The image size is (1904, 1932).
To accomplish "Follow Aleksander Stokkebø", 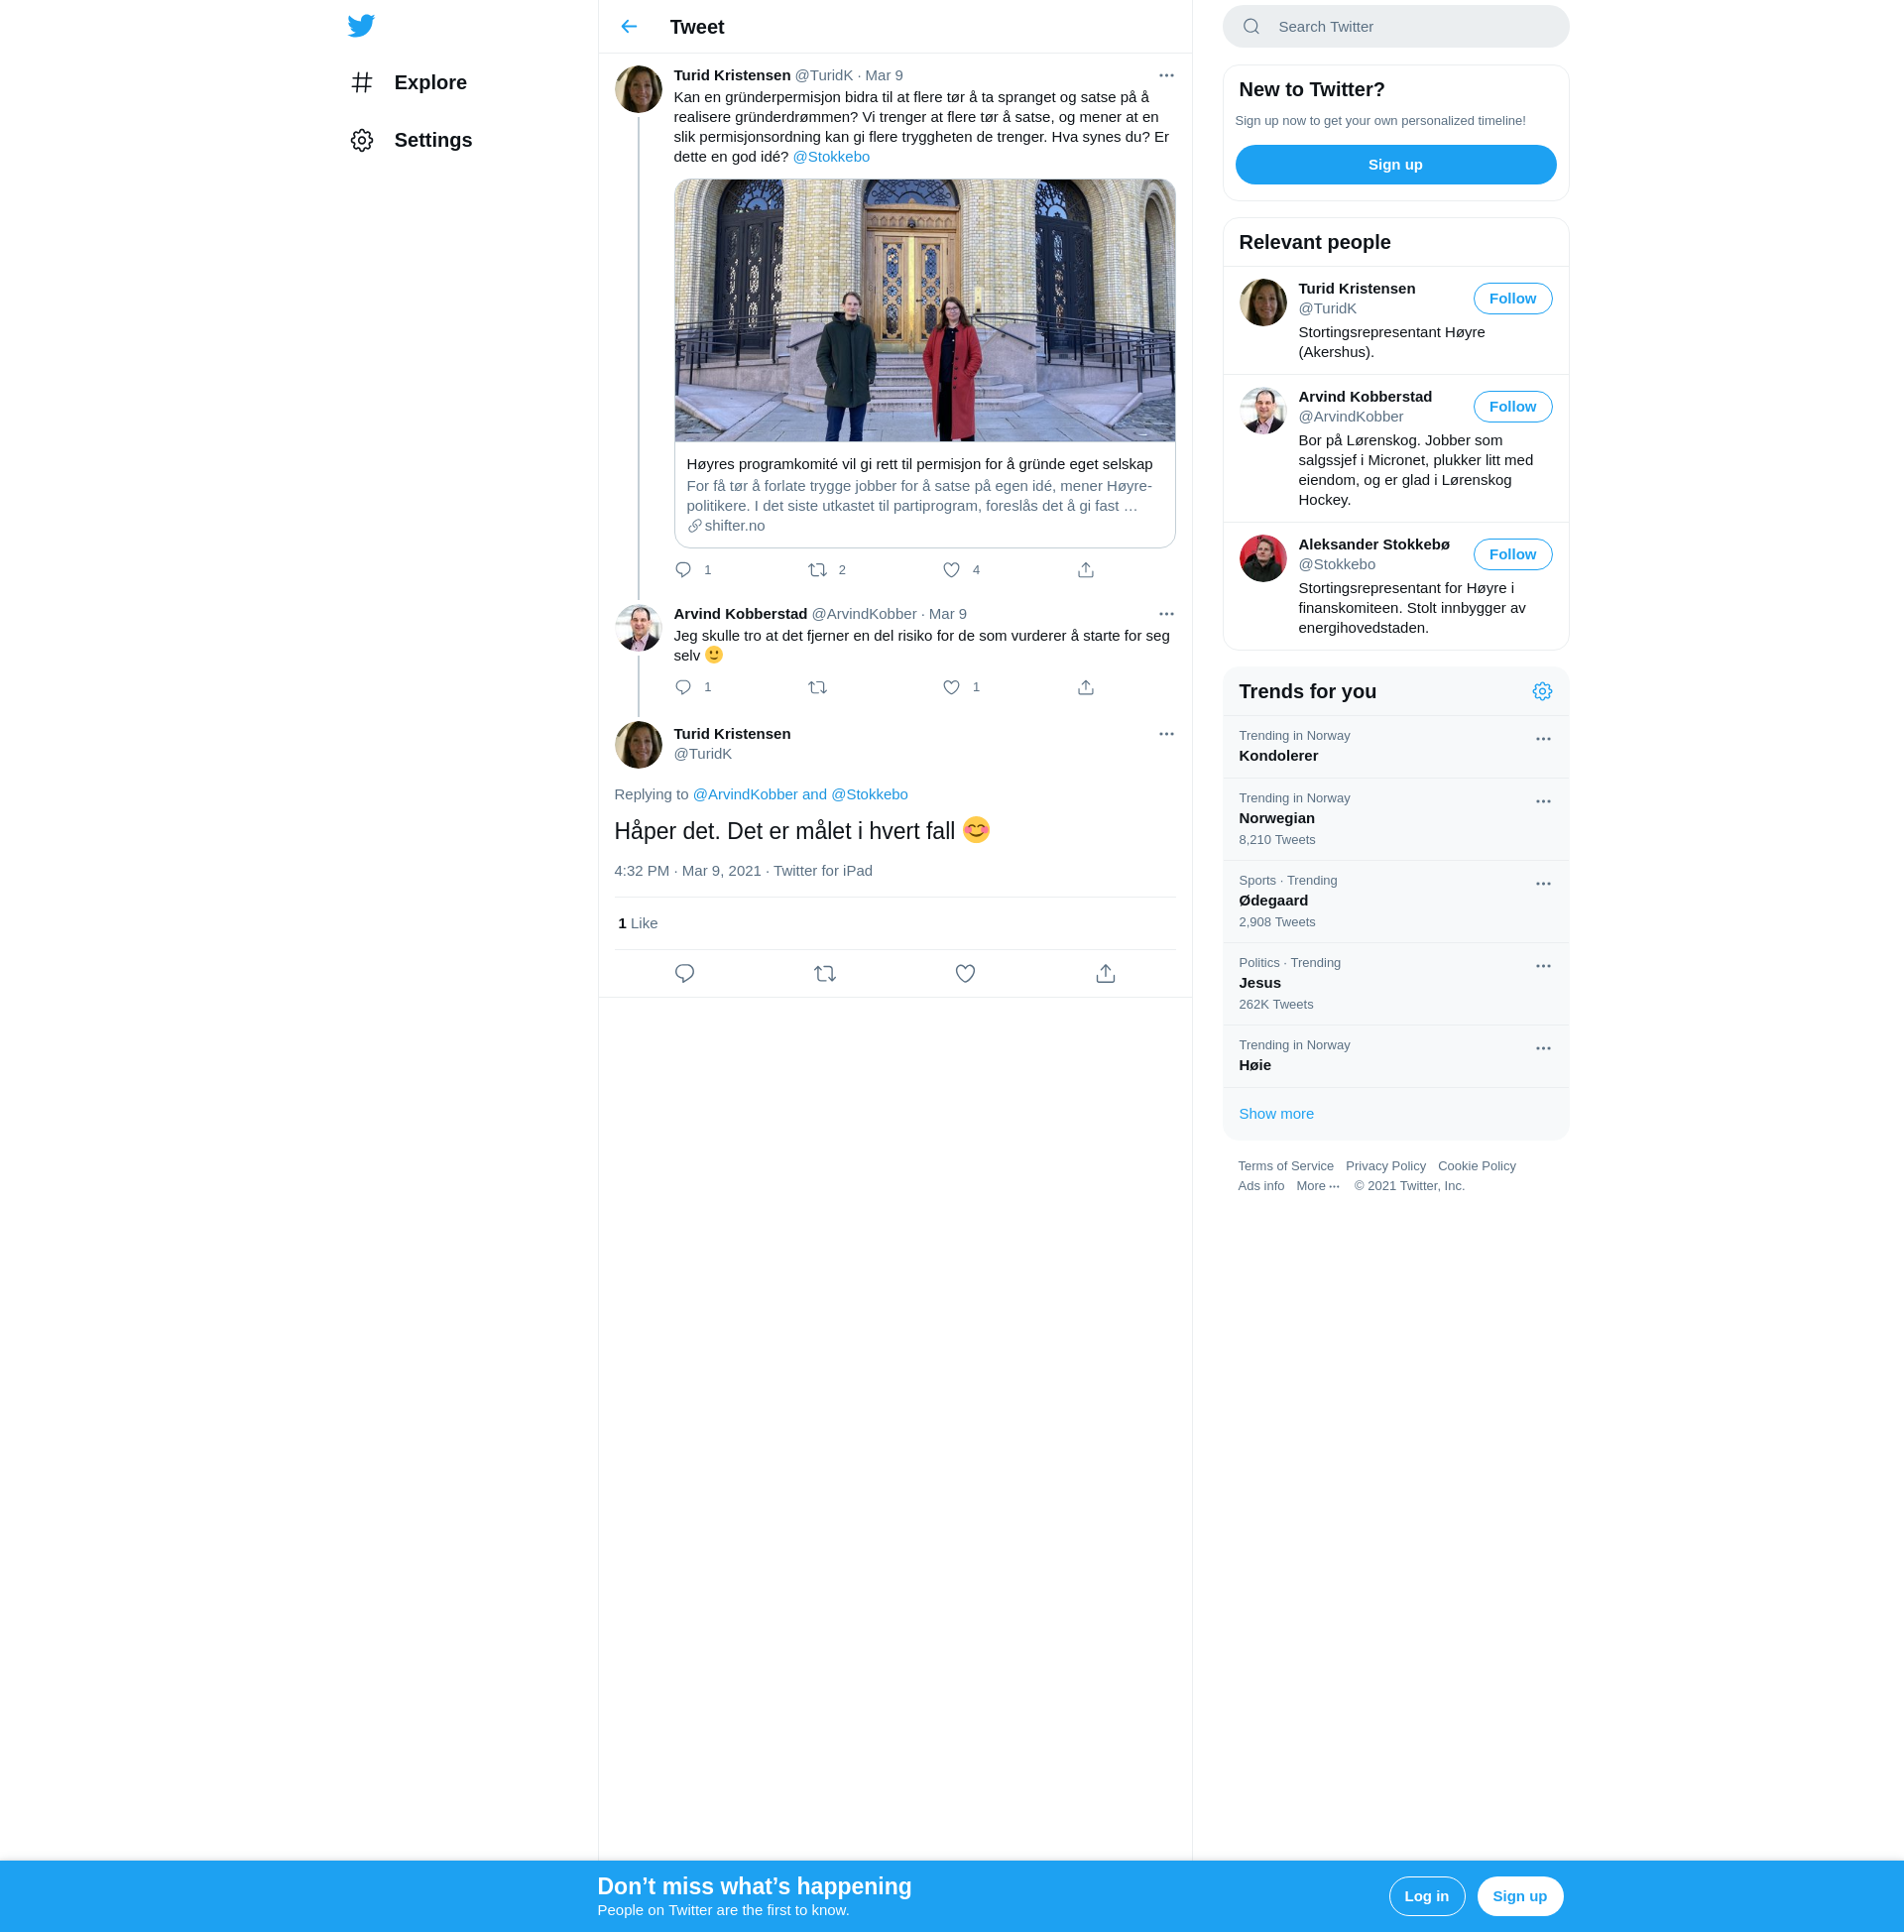I will 1512,555.
